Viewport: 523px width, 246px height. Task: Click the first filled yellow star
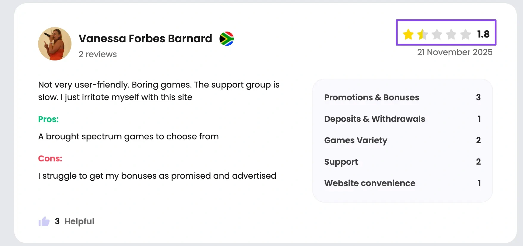(408, 34)
